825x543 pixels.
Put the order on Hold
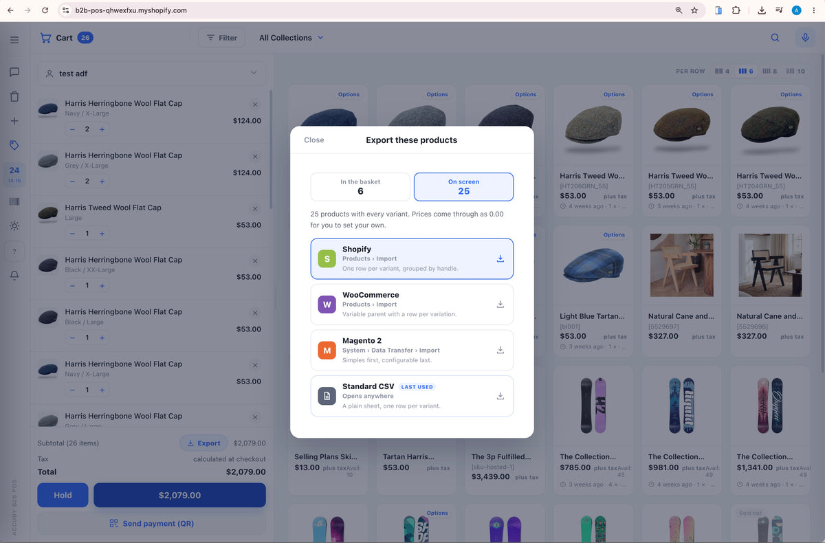coord(63,495)
